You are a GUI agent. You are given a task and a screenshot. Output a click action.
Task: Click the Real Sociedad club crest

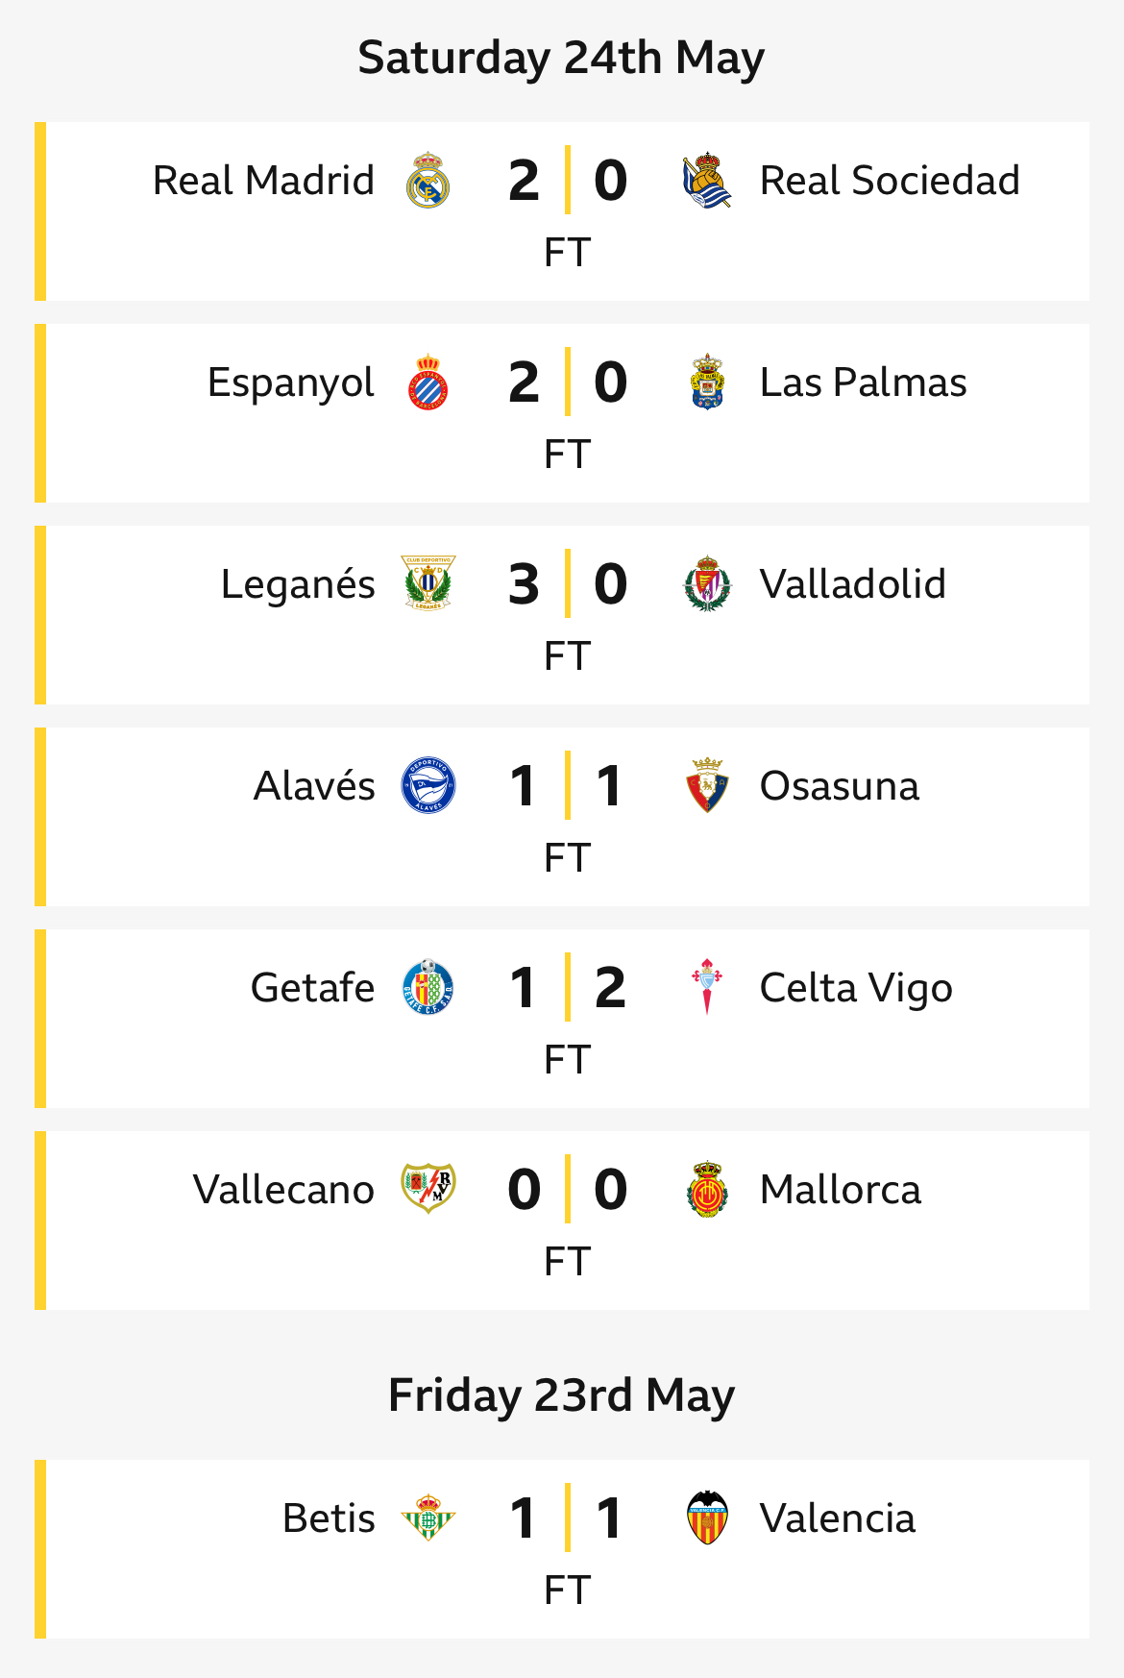[707, 181]
